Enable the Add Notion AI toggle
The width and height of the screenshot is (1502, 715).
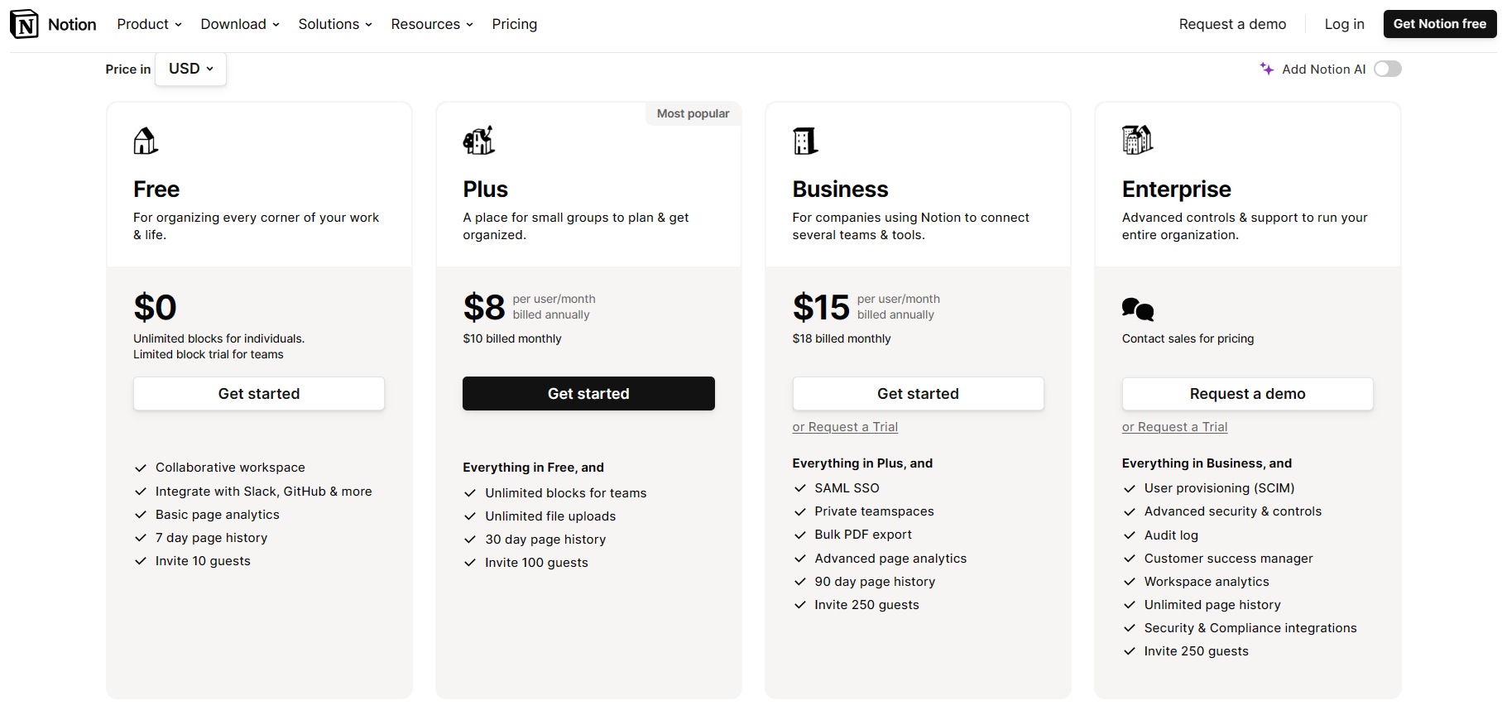[x=1387, y=69]
